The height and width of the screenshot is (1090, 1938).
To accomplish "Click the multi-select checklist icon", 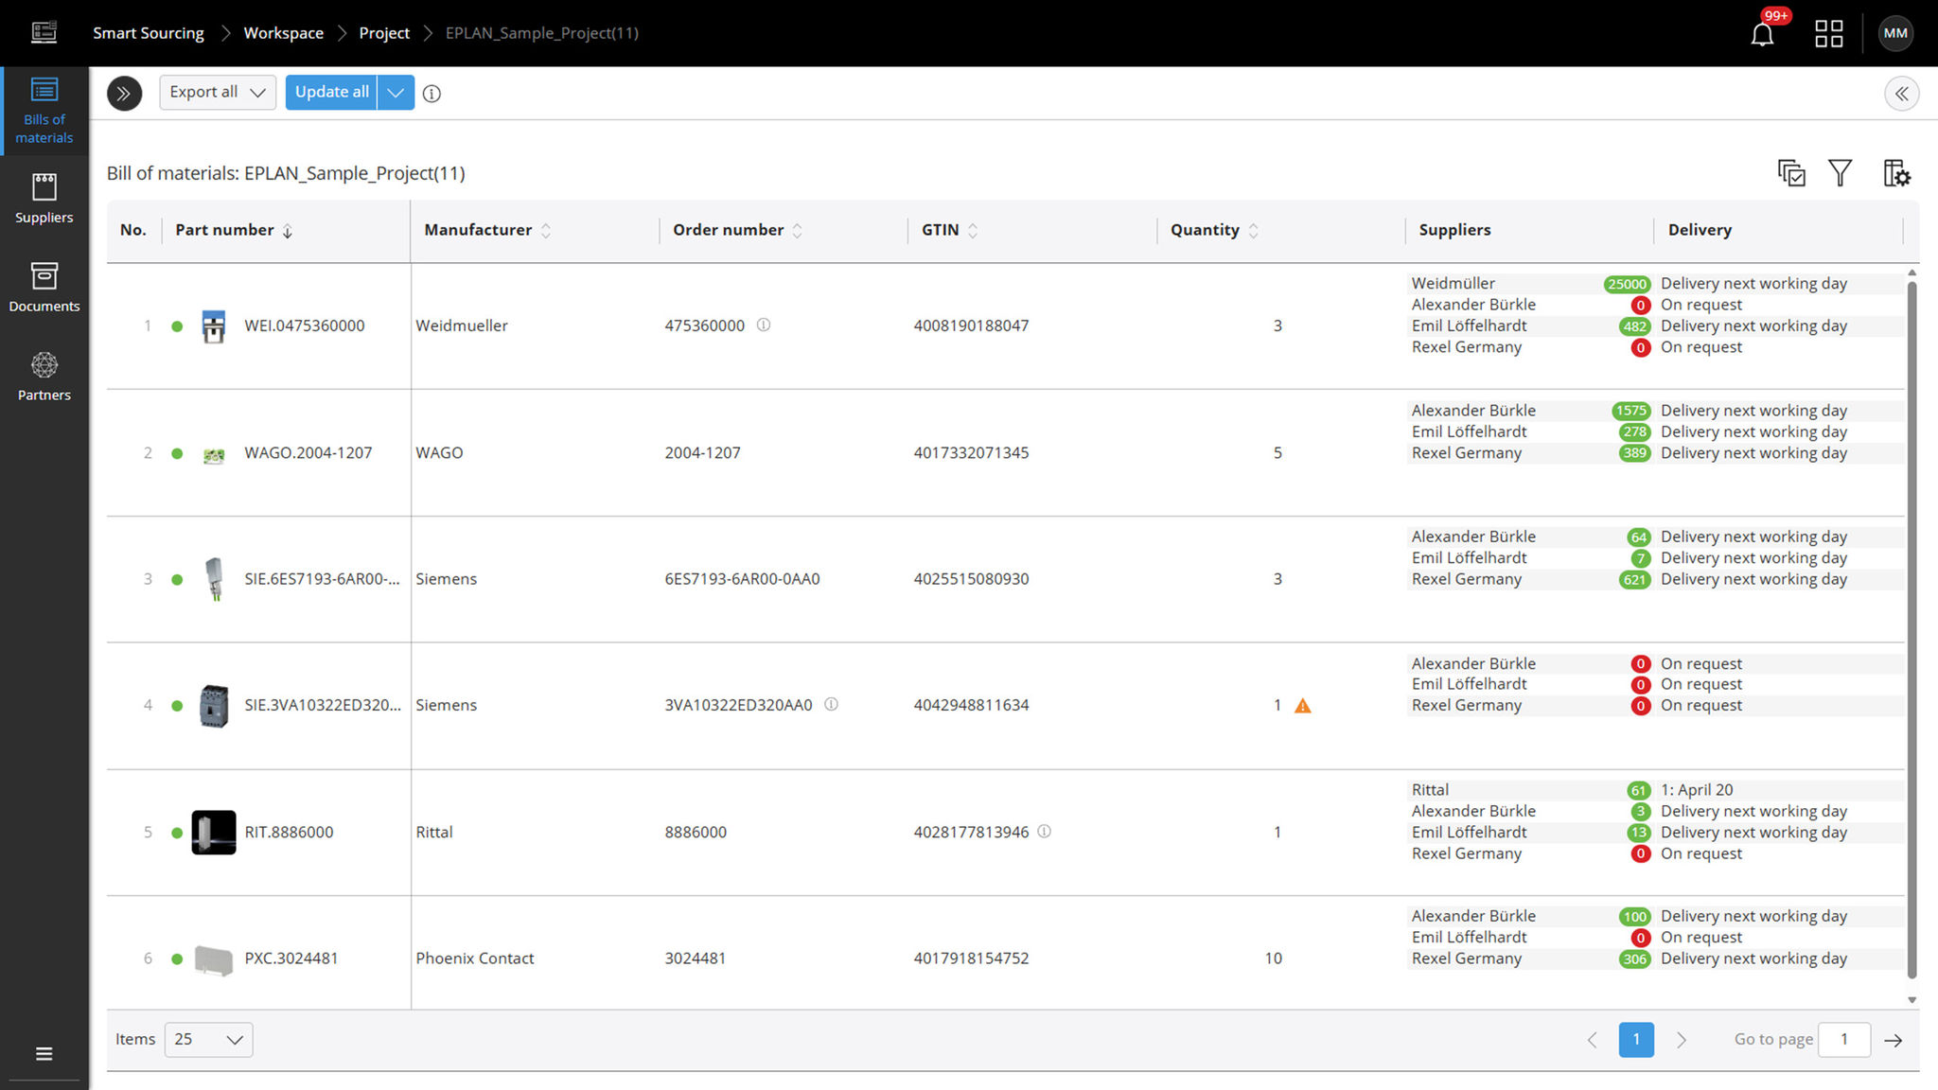I will [1790, 173].
